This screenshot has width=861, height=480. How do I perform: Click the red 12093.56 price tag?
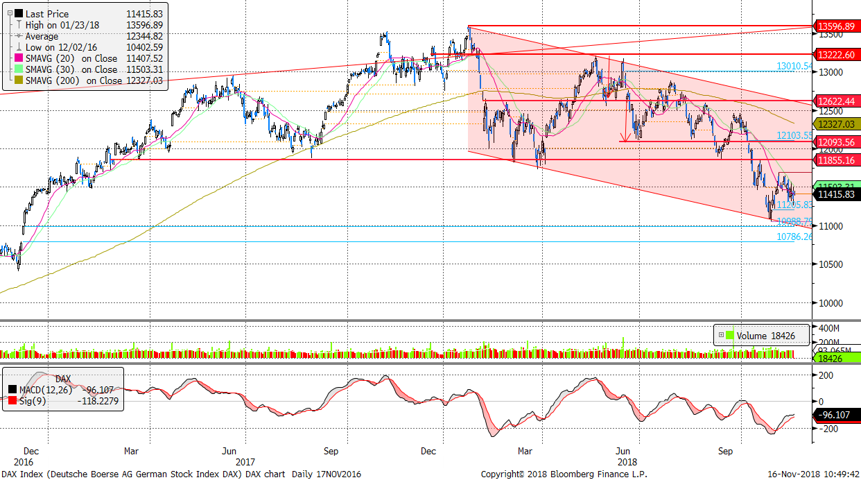837,142
